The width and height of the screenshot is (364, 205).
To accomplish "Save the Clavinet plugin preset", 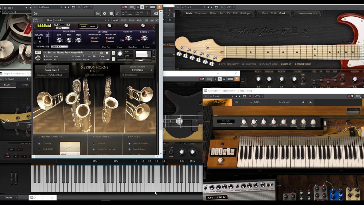I will (x=245, y=96).
